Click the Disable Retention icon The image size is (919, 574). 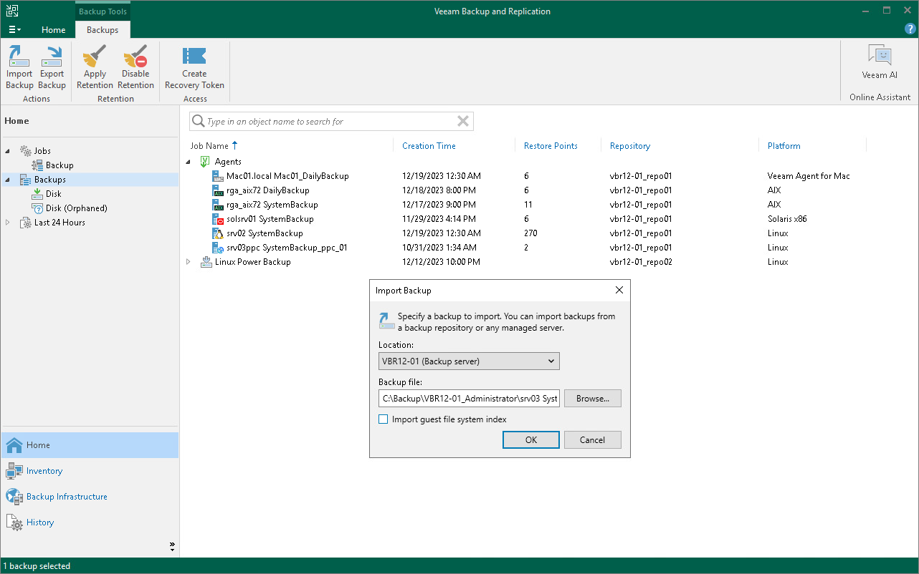[135, 57]
